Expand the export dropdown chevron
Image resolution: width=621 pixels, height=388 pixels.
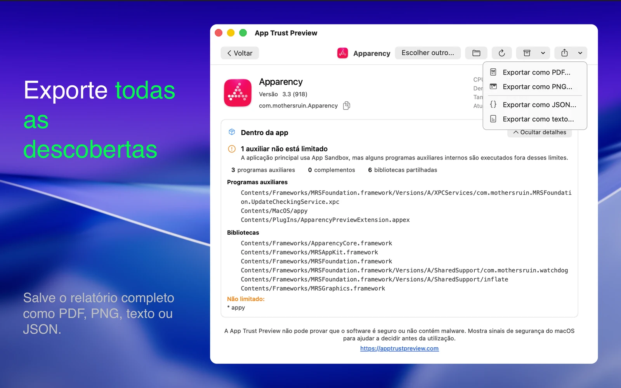click(x=580, y=53)
